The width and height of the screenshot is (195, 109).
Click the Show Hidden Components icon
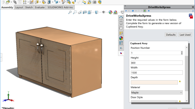44,2
